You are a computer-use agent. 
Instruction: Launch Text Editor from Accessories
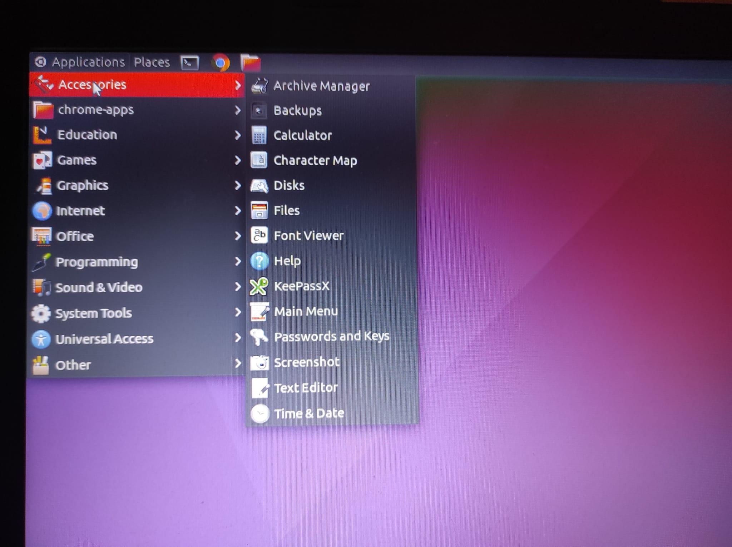tap(306, 388)
